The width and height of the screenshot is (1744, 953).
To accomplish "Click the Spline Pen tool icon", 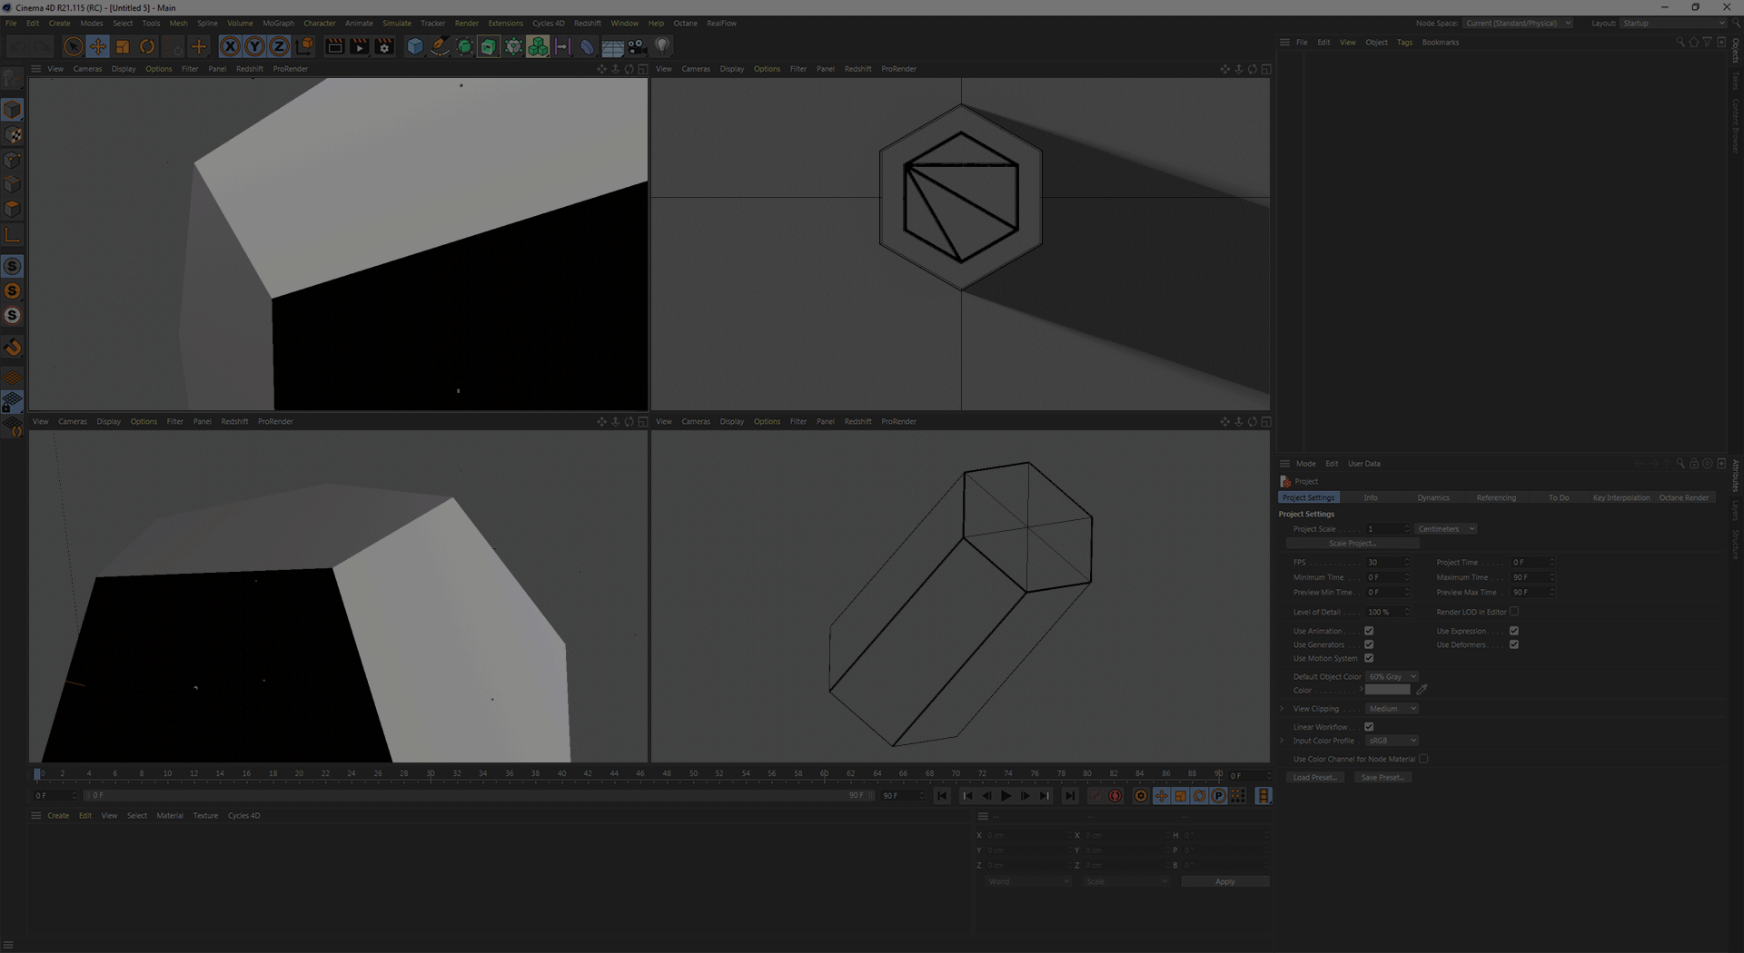I will [440, 46].
